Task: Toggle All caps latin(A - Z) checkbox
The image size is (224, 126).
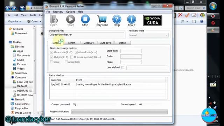Action: pyautogui.click(x=51, y=52)
